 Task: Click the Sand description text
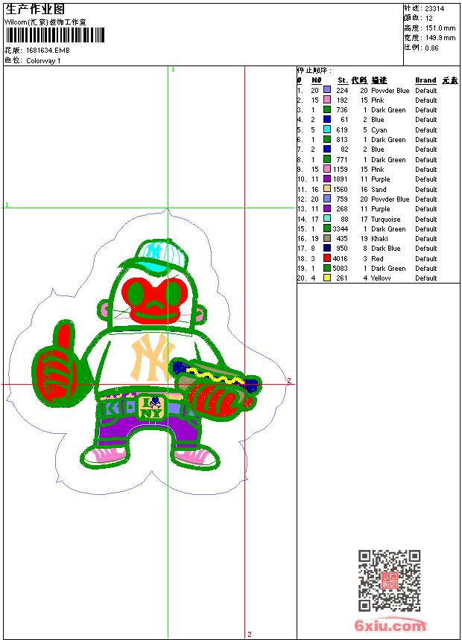[379, 189]
